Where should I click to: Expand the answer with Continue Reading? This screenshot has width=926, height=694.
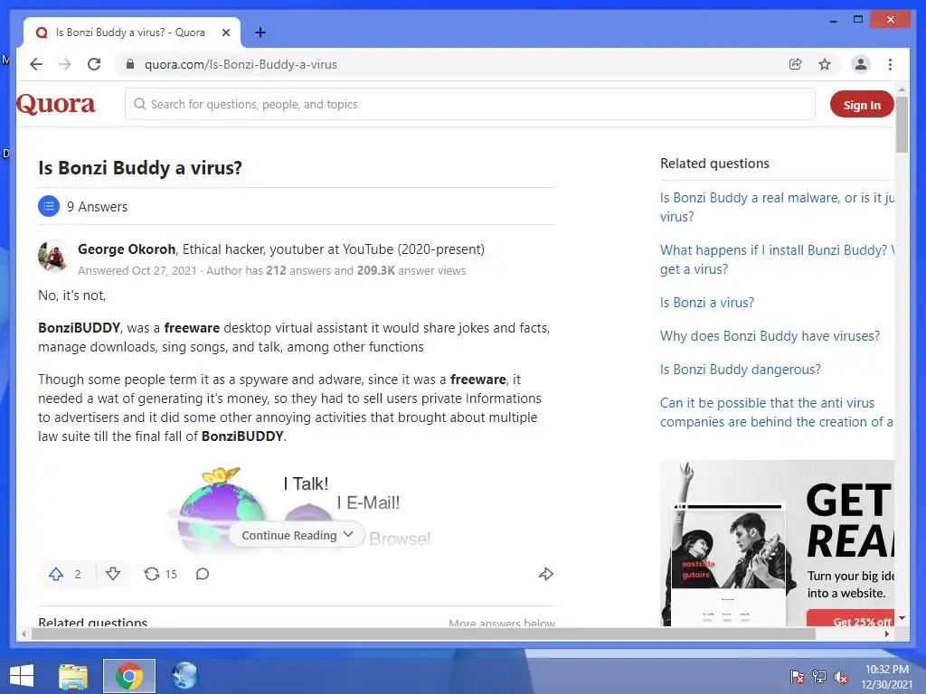coord(297,535)
